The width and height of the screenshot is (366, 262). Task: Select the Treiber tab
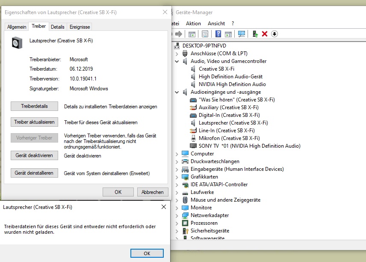click(x=39, y=26)
